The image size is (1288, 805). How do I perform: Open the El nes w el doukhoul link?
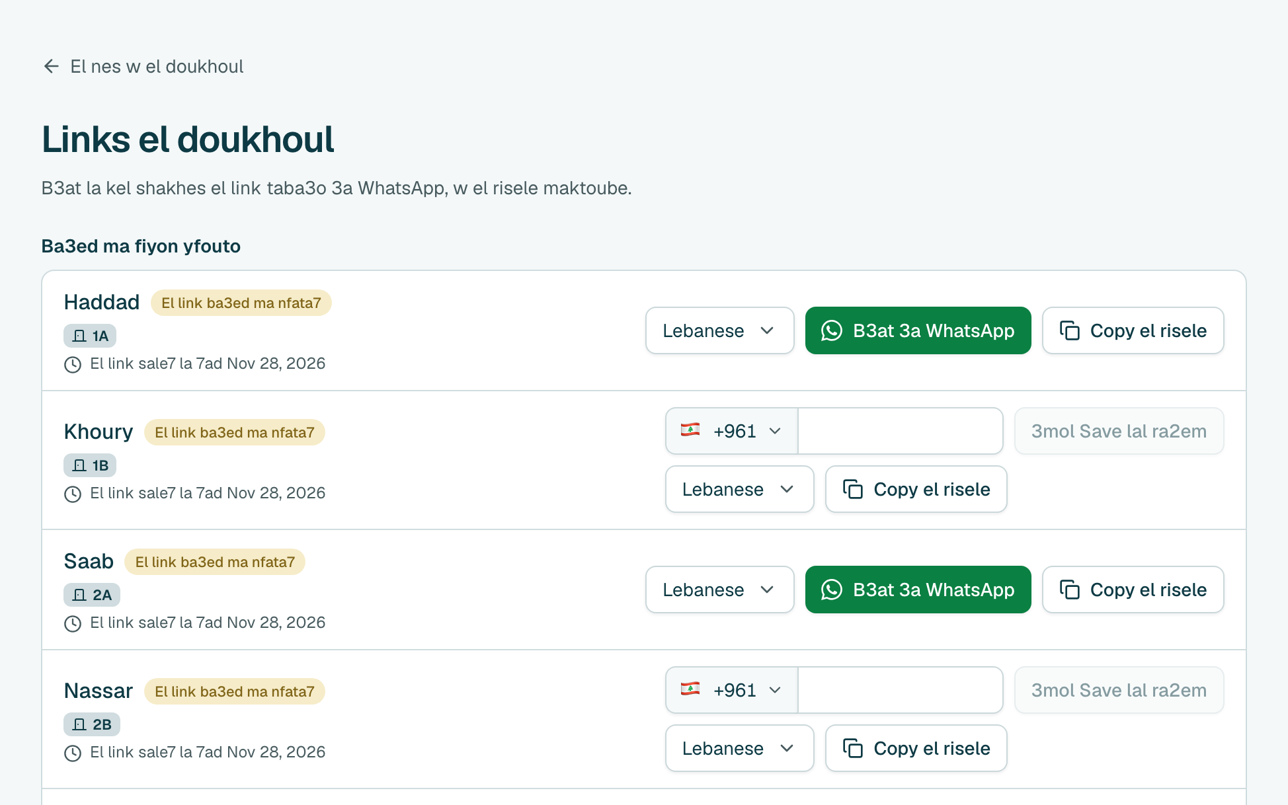click(157, 66)
